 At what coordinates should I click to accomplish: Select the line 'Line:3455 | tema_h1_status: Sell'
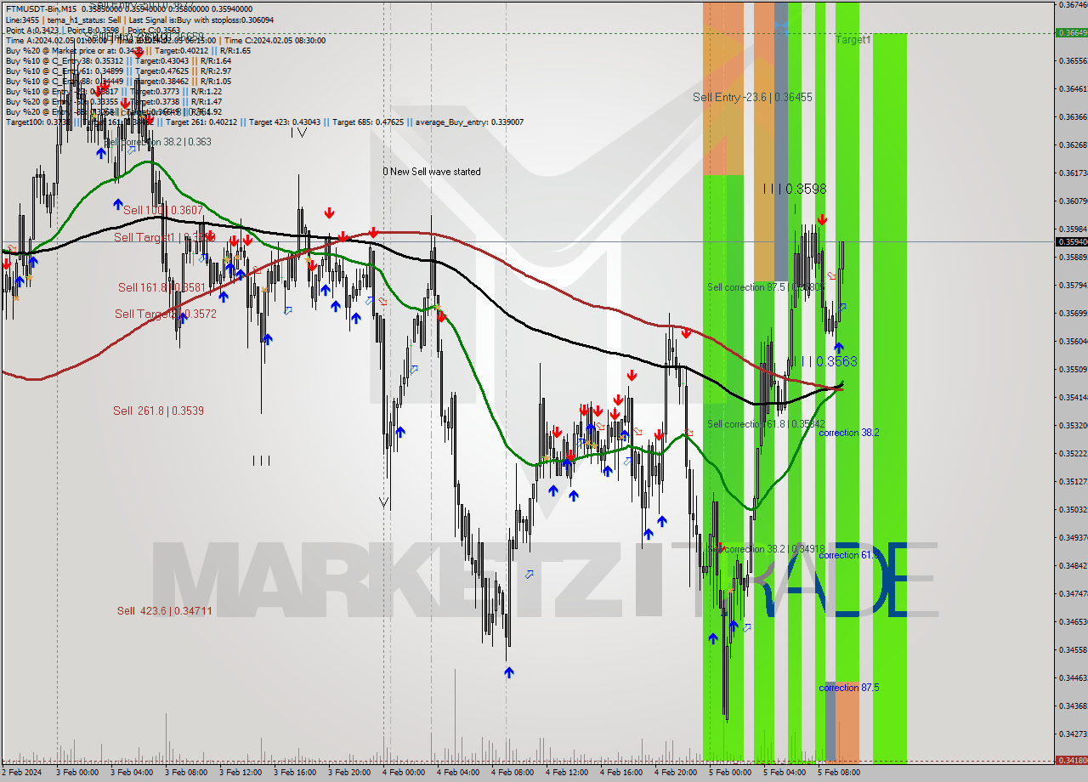coord(63,20)
